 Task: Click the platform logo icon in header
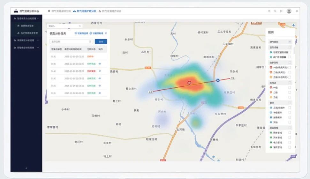pyautogui.click(x=16, y=11)
